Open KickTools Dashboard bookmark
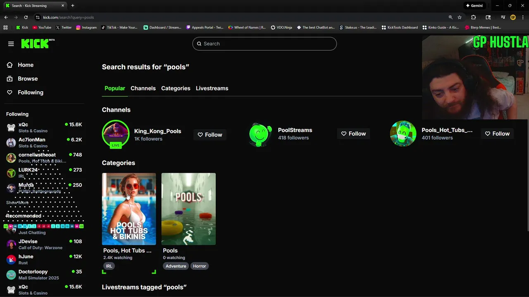529x297 pixels. tap(400, 28)
